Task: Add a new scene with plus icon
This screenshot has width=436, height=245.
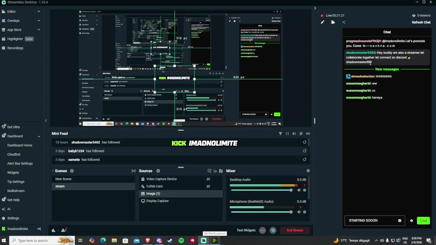Action: click(x=72, y=171)
